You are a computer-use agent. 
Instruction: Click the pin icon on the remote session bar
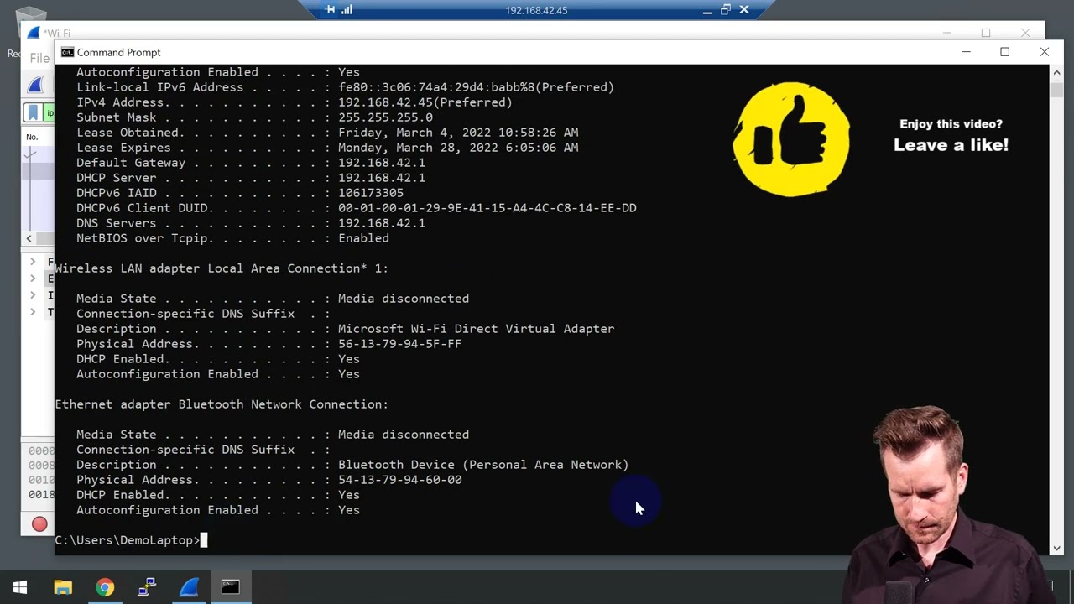[330, 10]
